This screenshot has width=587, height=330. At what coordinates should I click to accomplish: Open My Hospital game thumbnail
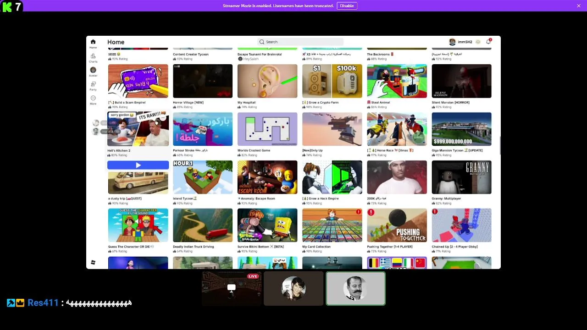click(x=267, y=81)
